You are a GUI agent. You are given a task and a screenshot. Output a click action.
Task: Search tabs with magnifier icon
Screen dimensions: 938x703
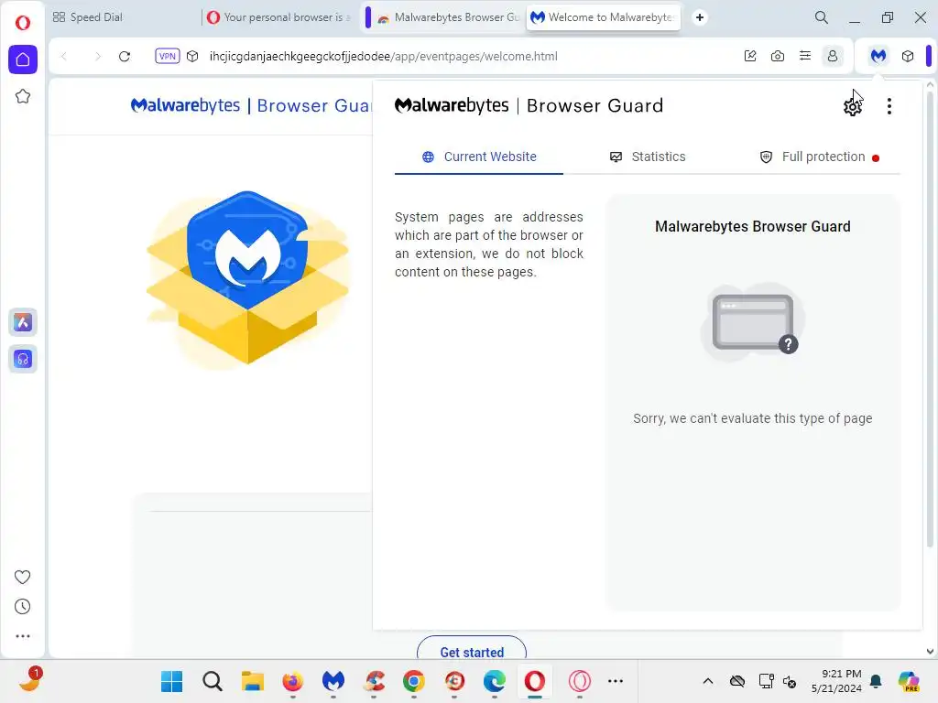pyautogui.click(x=822, y=17)
